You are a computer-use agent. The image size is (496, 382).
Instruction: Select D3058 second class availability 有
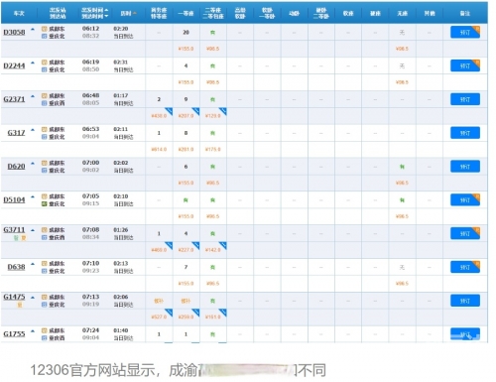213,33
